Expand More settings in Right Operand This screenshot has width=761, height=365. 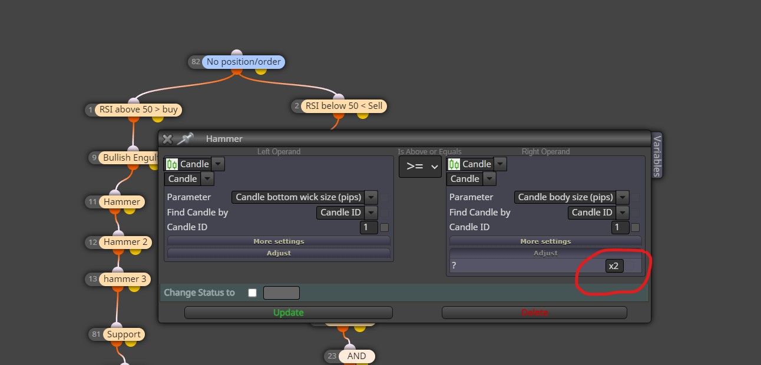(545, 241)
